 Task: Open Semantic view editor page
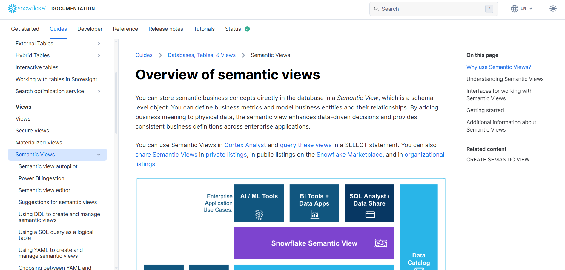(44, 190)
